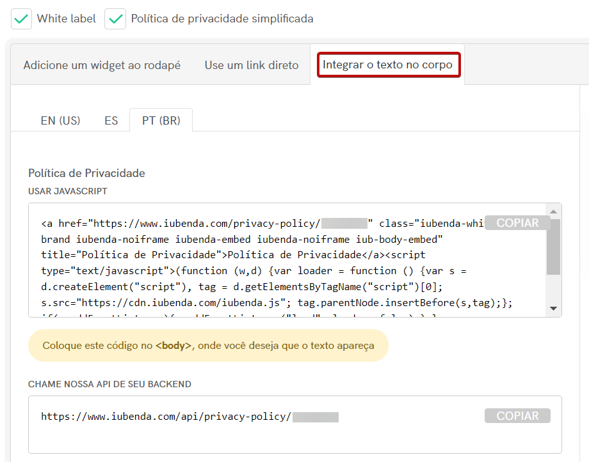
Task: Select the Integrar o texto no corpo tab
Action: click(x=389, y=64)
